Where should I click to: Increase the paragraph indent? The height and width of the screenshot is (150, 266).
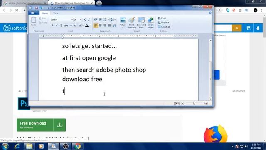click(x=100, y=20)
